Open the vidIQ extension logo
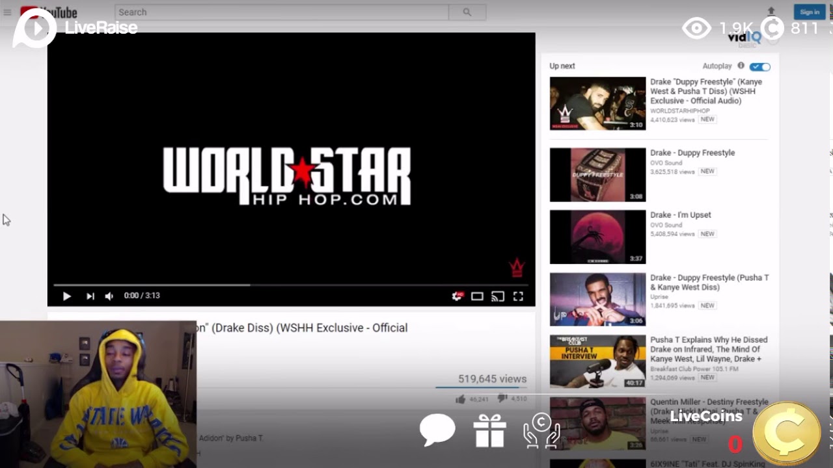833x468 pixels. (x=745, y=38)
